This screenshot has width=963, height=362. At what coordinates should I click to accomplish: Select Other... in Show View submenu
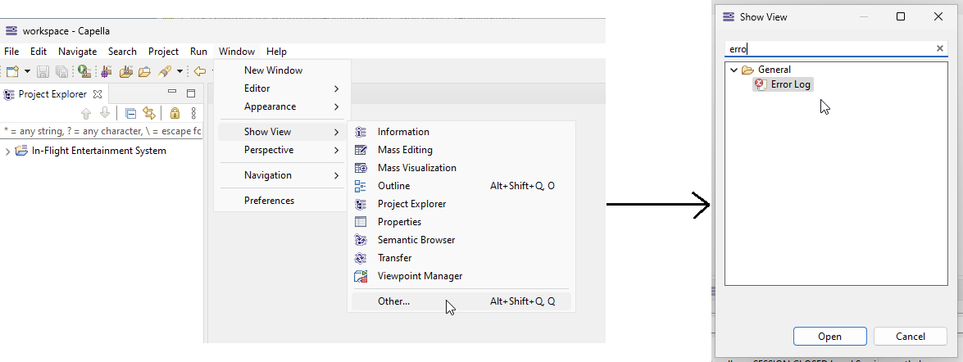pos(393,301)
